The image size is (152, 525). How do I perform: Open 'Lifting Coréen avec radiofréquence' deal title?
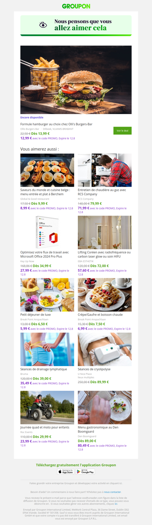tap(104, 254)
